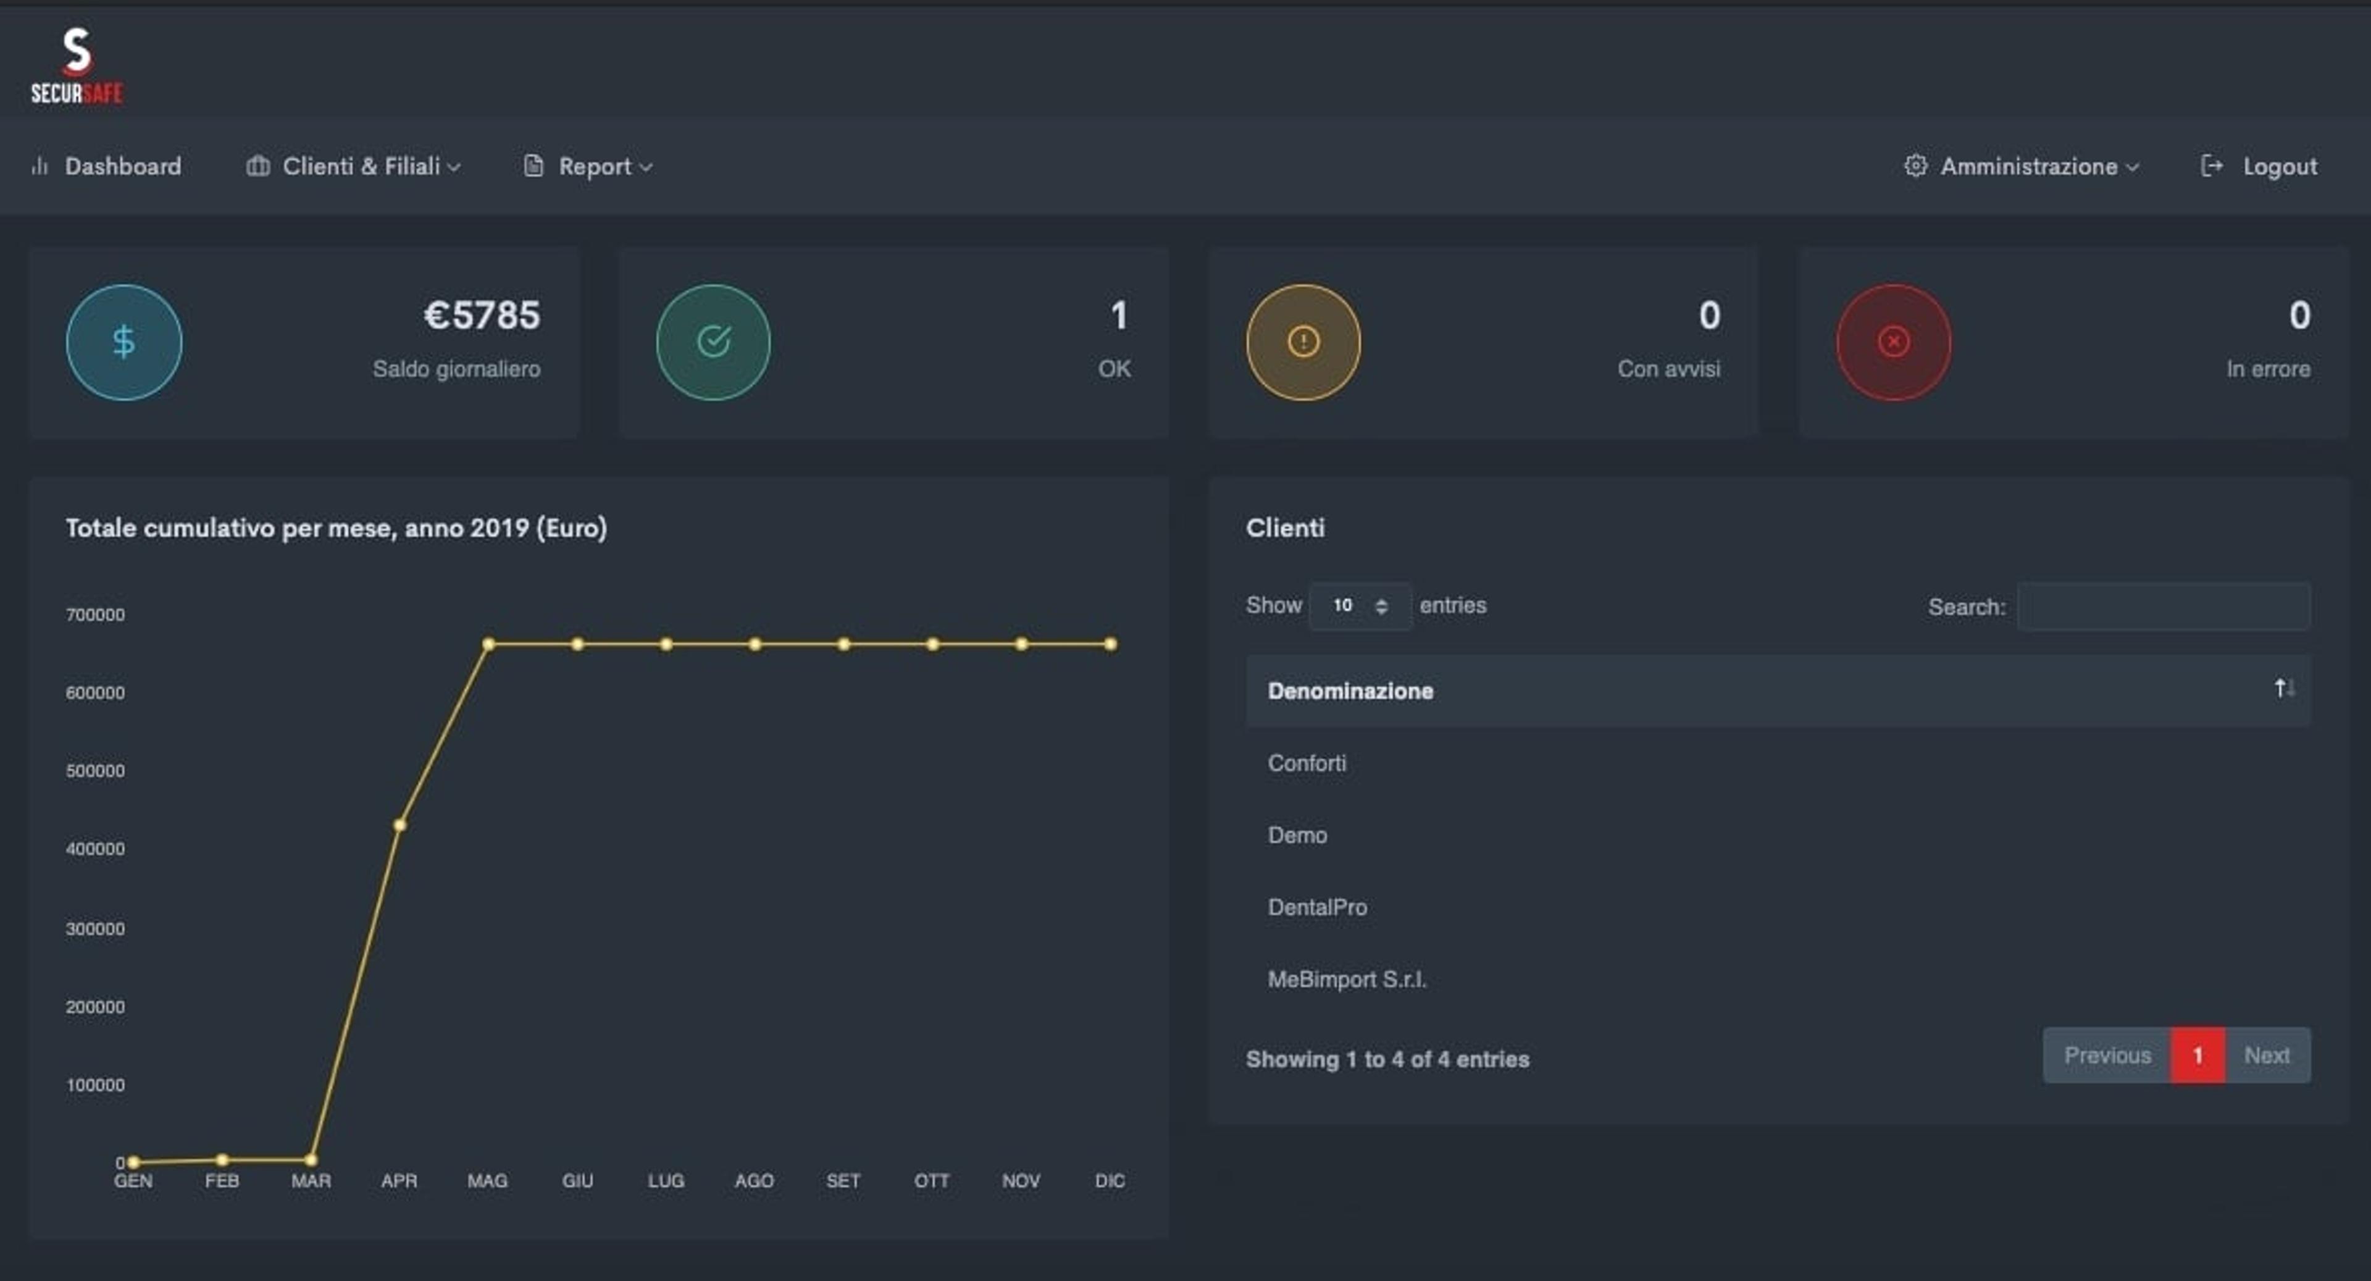This screenshot has height=1281, width=2371.
Task: Click the Previous pagination button
Action: pos(2107,1056)
